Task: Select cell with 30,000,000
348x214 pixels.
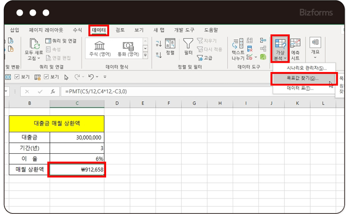Action: point(77,138)
